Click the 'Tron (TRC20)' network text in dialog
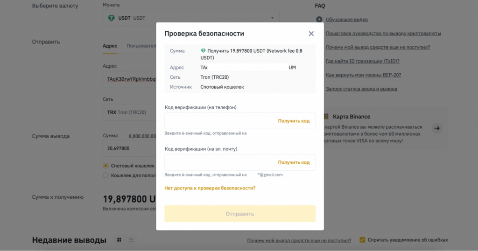Image resolution: width=478 pixels, height=251 pixels. (215, 77)
